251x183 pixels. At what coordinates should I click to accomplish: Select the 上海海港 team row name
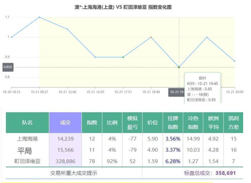coord(27,139)
